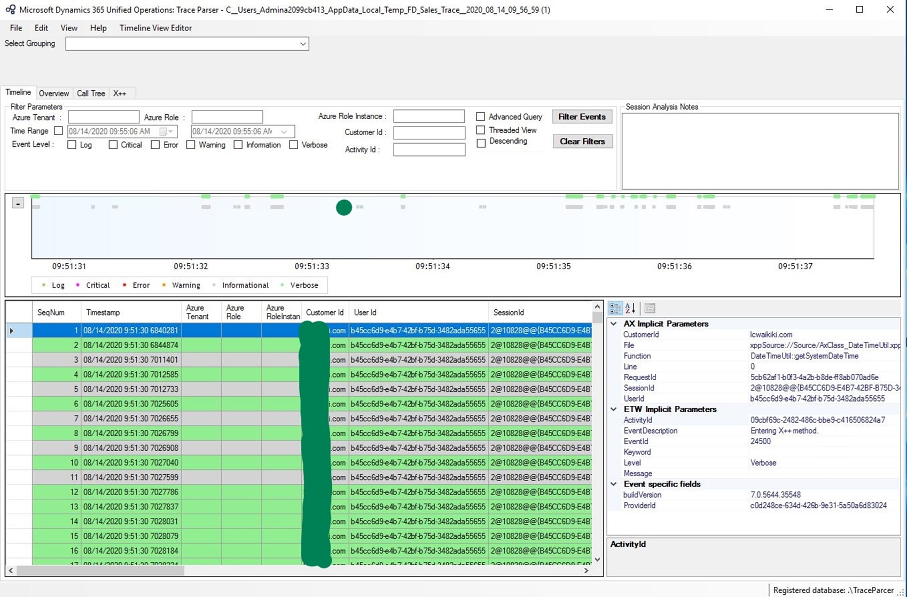The height and width of the screenshot is (597, 907).
Task: Click the Filter Events button
Action: [x=582, y=116]
